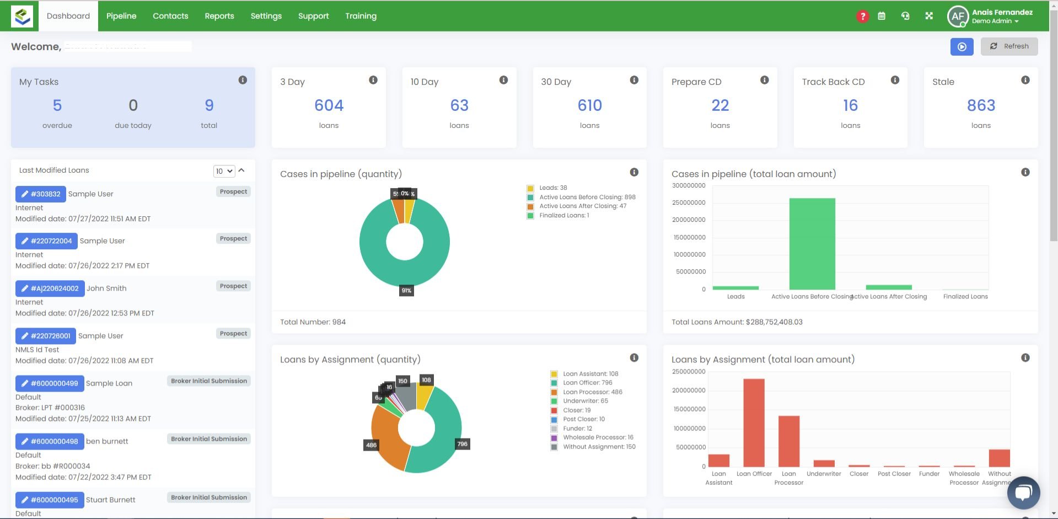Open the chat bubble widget

tap(1023, 493)
